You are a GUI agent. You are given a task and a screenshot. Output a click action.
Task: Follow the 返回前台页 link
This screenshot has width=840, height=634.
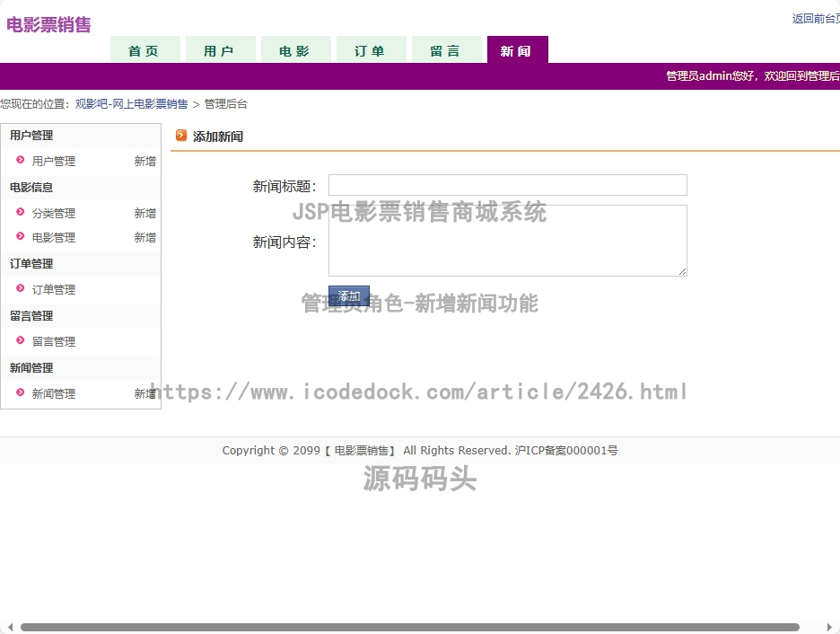coord(816,19)
